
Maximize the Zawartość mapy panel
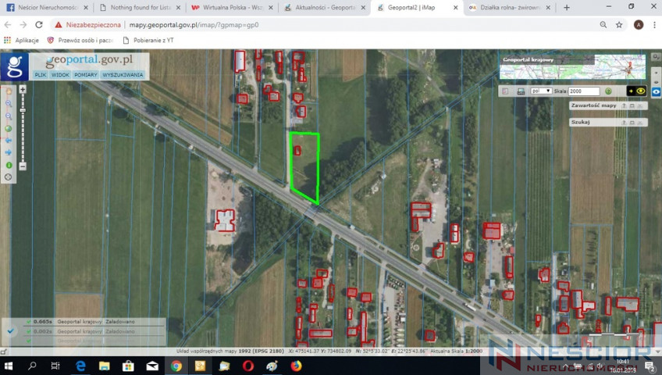click(x=632, y=105)
